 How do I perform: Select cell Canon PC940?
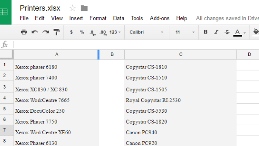pos(180,130)
